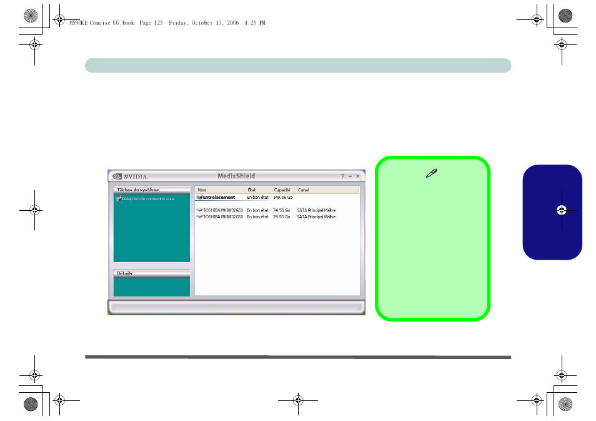The image size is (596, 421).
Task: Minimize the MediaShield window
Action: coord(350,176)
